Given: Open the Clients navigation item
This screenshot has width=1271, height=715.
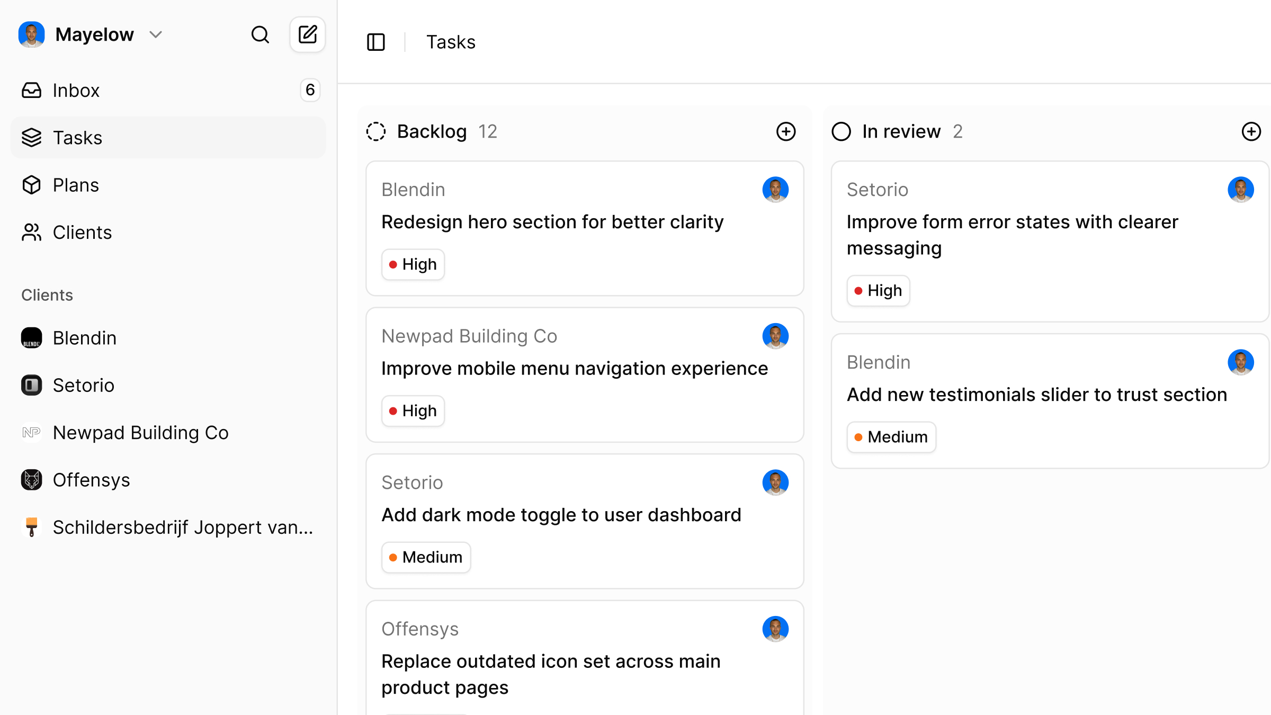Looking at the screenshot, I should 82,233.
